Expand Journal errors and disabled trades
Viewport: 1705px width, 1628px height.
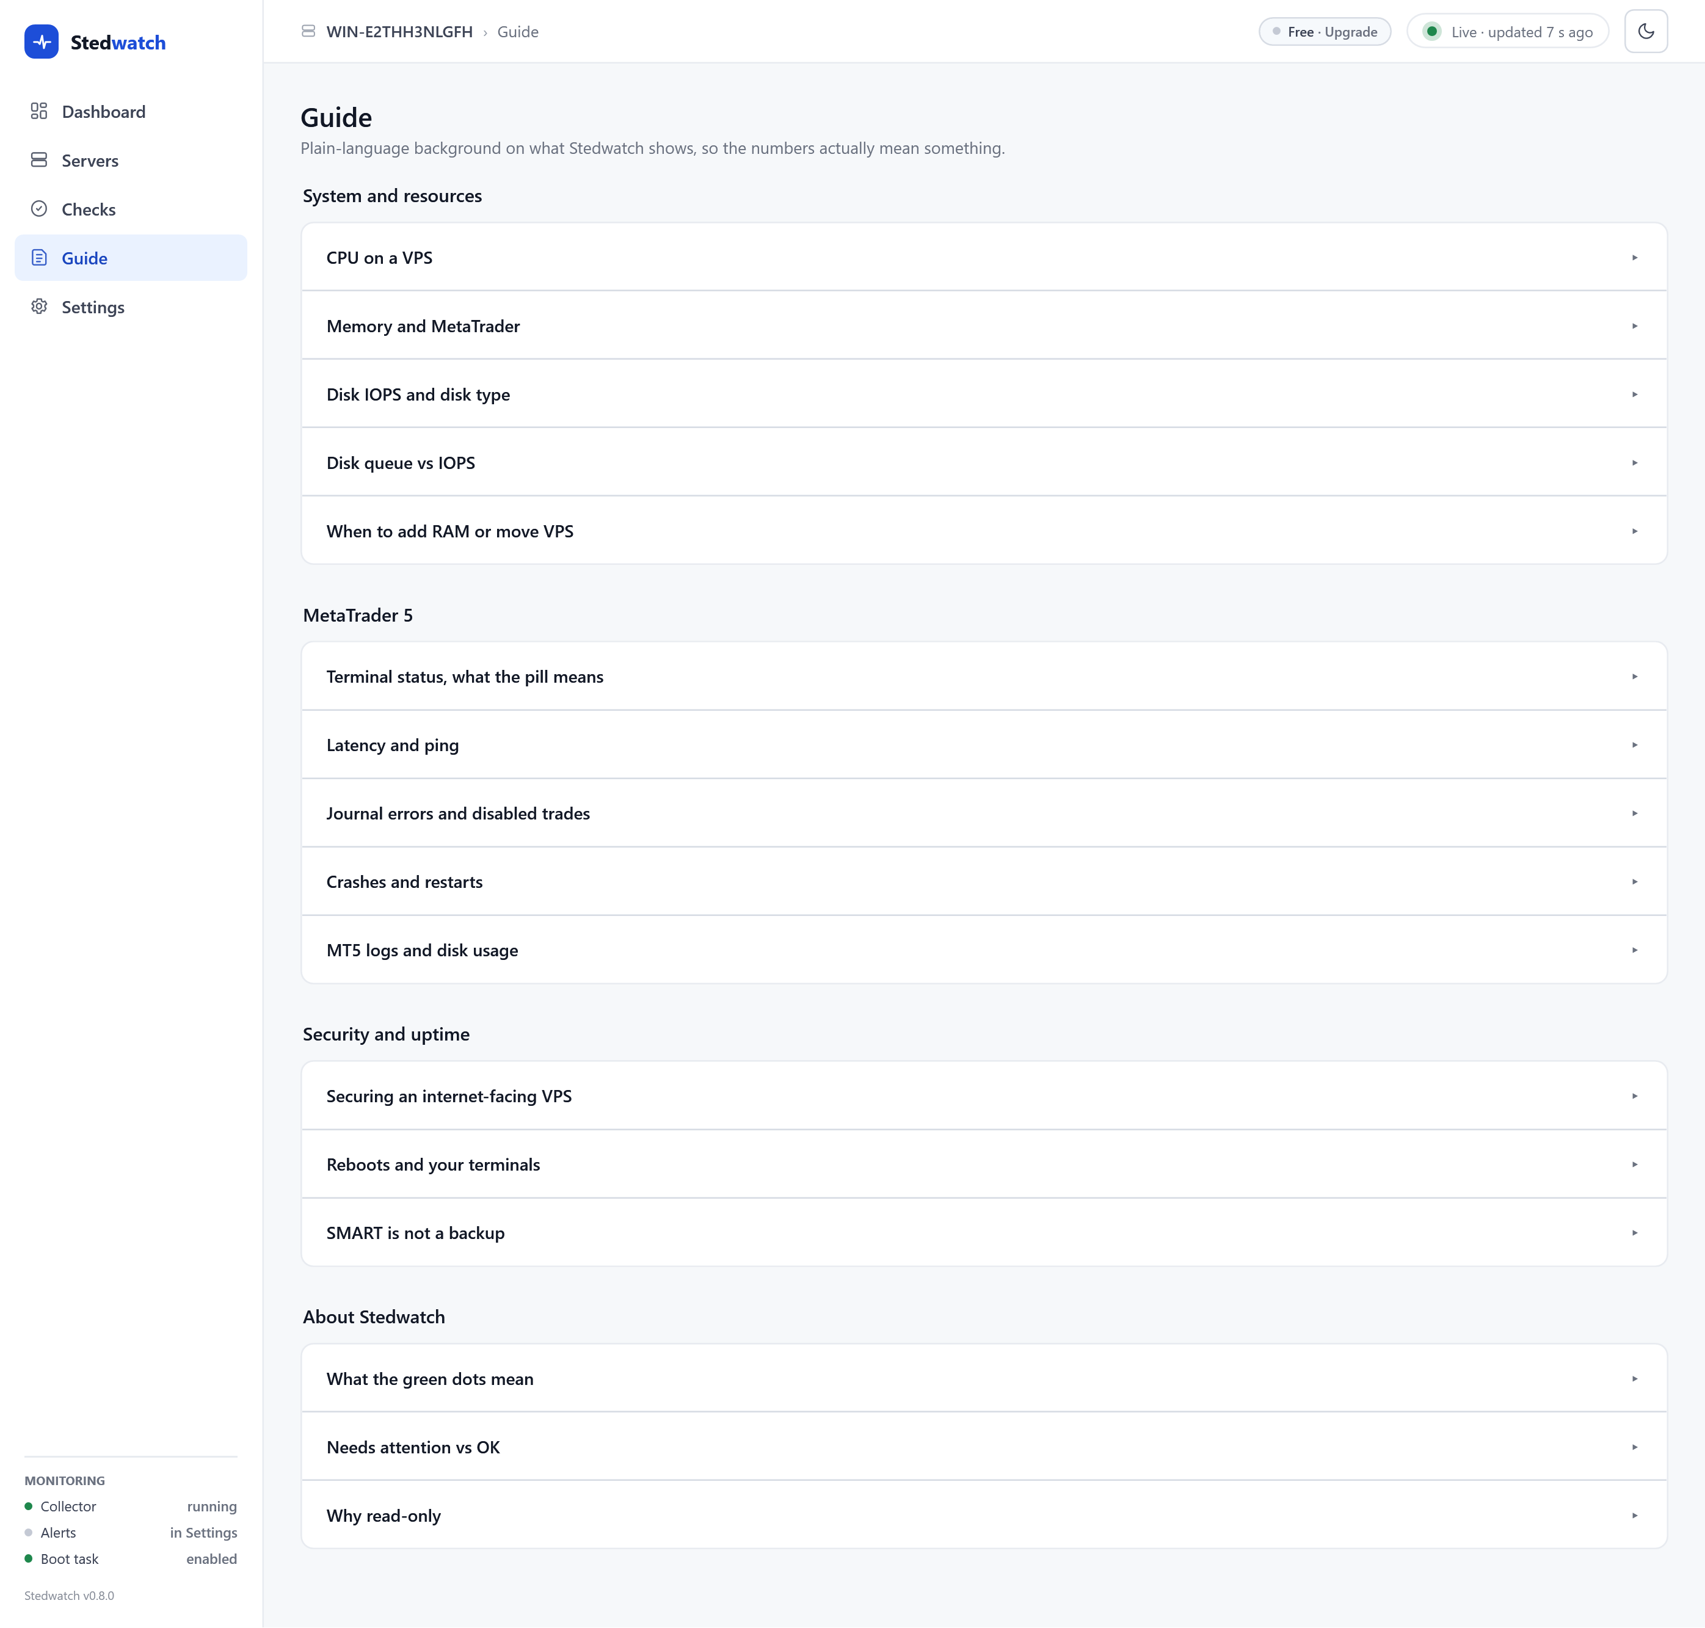(x=984, y=813)
